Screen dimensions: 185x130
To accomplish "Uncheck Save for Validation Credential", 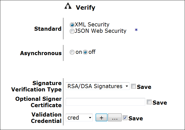I will tap(125, 118).
